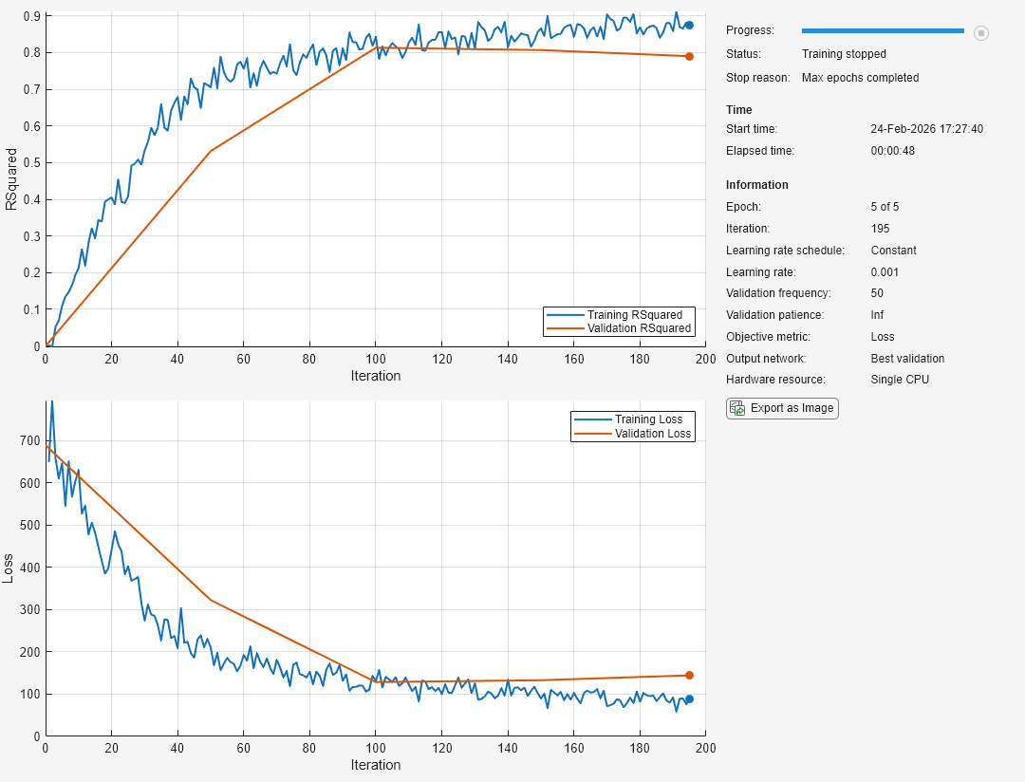
Task: Click the Start time value 24-Feb-2026
Action: coord(926,129)
